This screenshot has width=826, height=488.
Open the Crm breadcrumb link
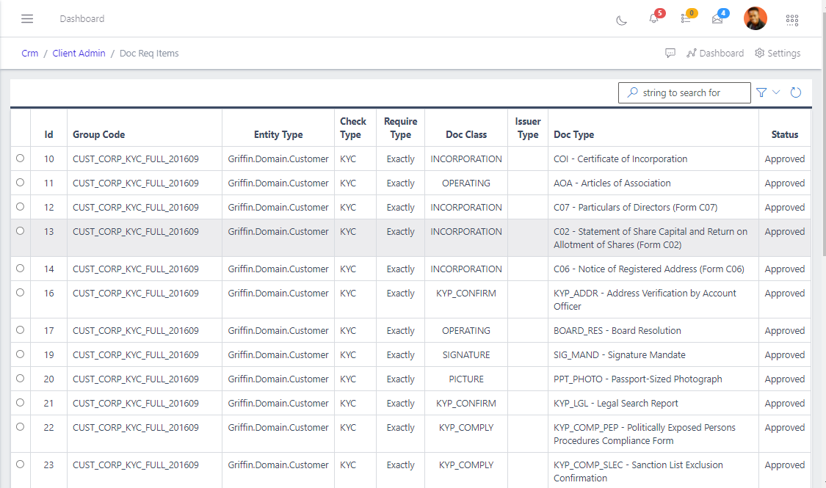pyautogui.click(x=29, y=53)
